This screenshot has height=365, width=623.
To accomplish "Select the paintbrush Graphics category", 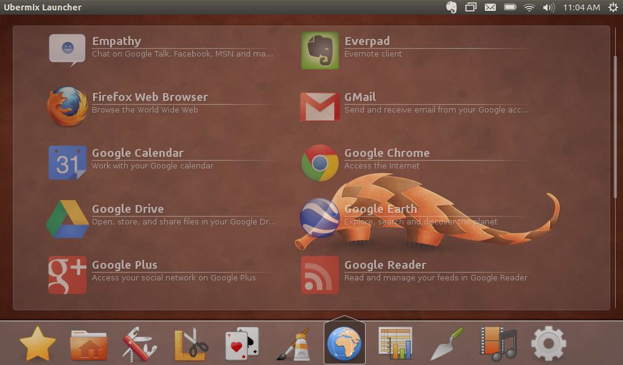I will point(293,344).
